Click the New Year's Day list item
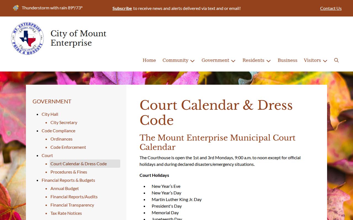 click(166, 193)
